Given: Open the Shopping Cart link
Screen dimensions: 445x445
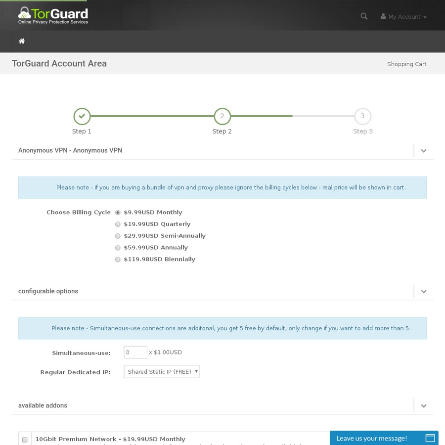Looking at the screenshot, I should pyautogui.click(x=407, y=64).
